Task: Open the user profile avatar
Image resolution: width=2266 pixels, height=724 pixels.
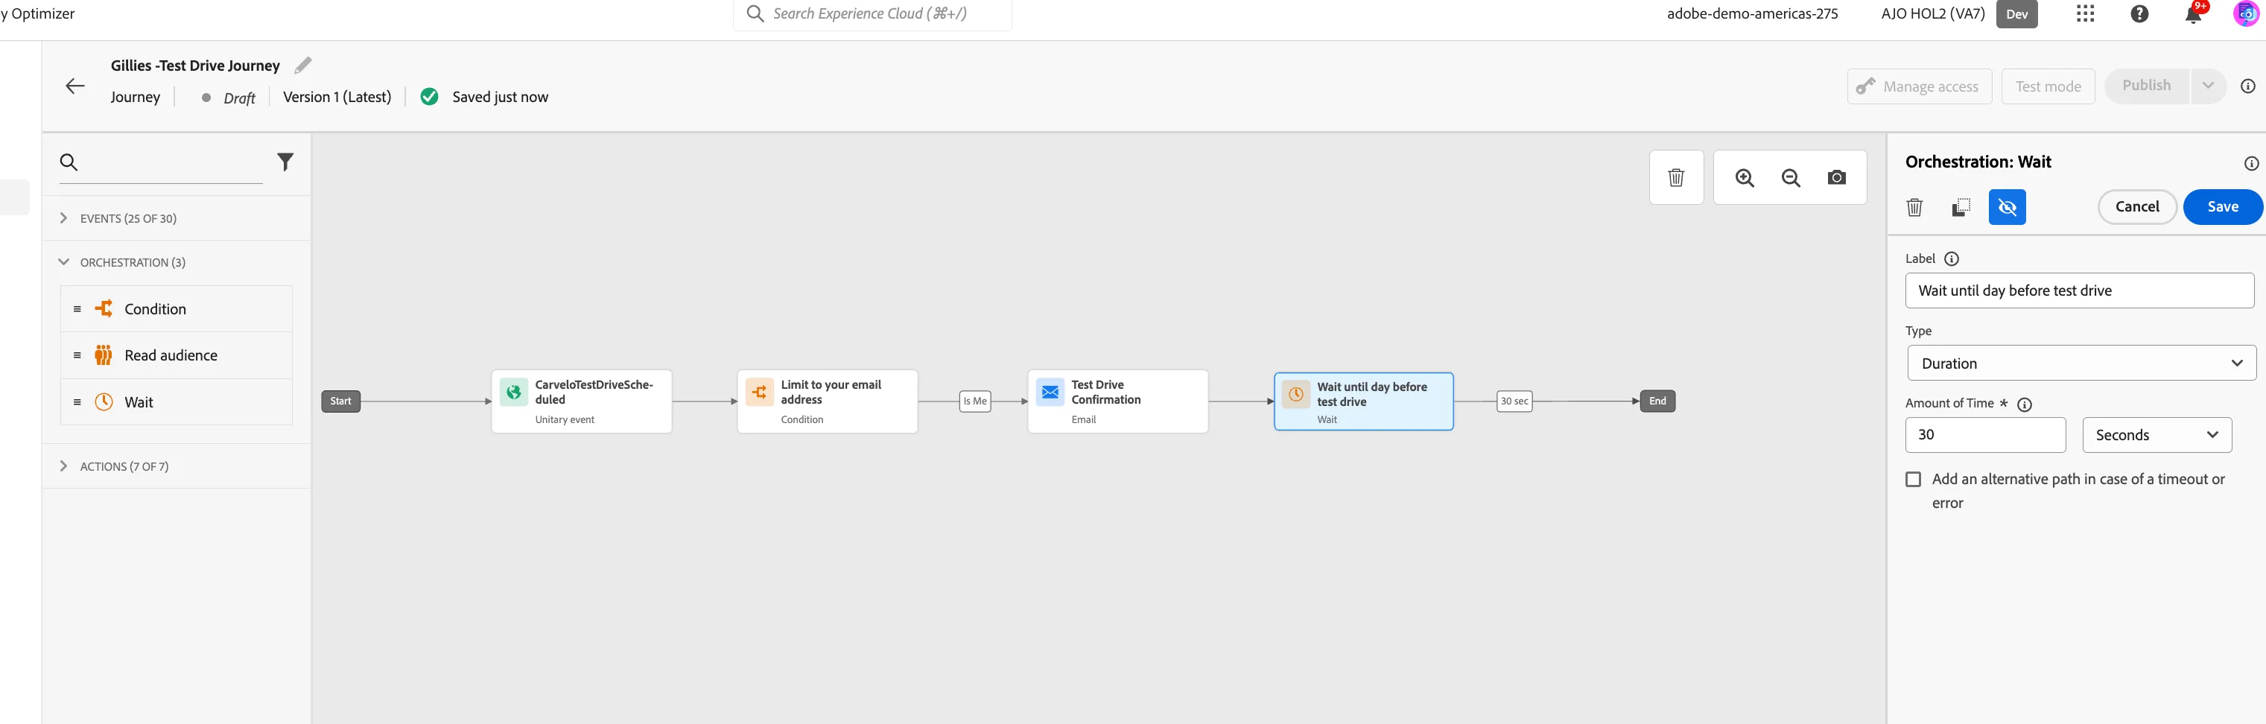Action: coord(2246,14)
